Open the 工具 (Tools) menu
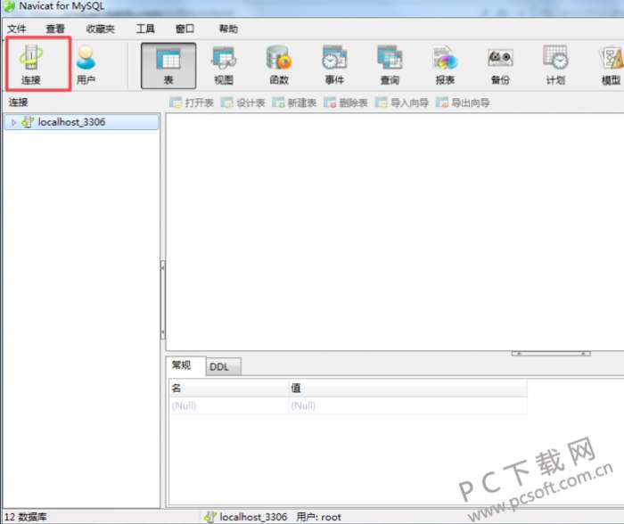 pos(145,29)
